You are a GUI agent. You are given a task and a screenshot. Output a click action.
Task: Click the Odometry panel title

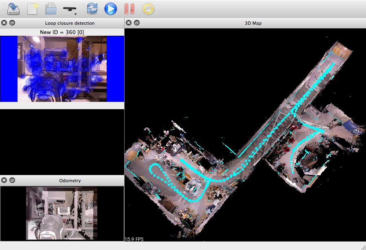(x=70, y=181)
